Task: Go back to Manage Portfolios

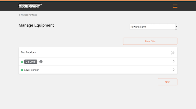Action: coord(29,15)
